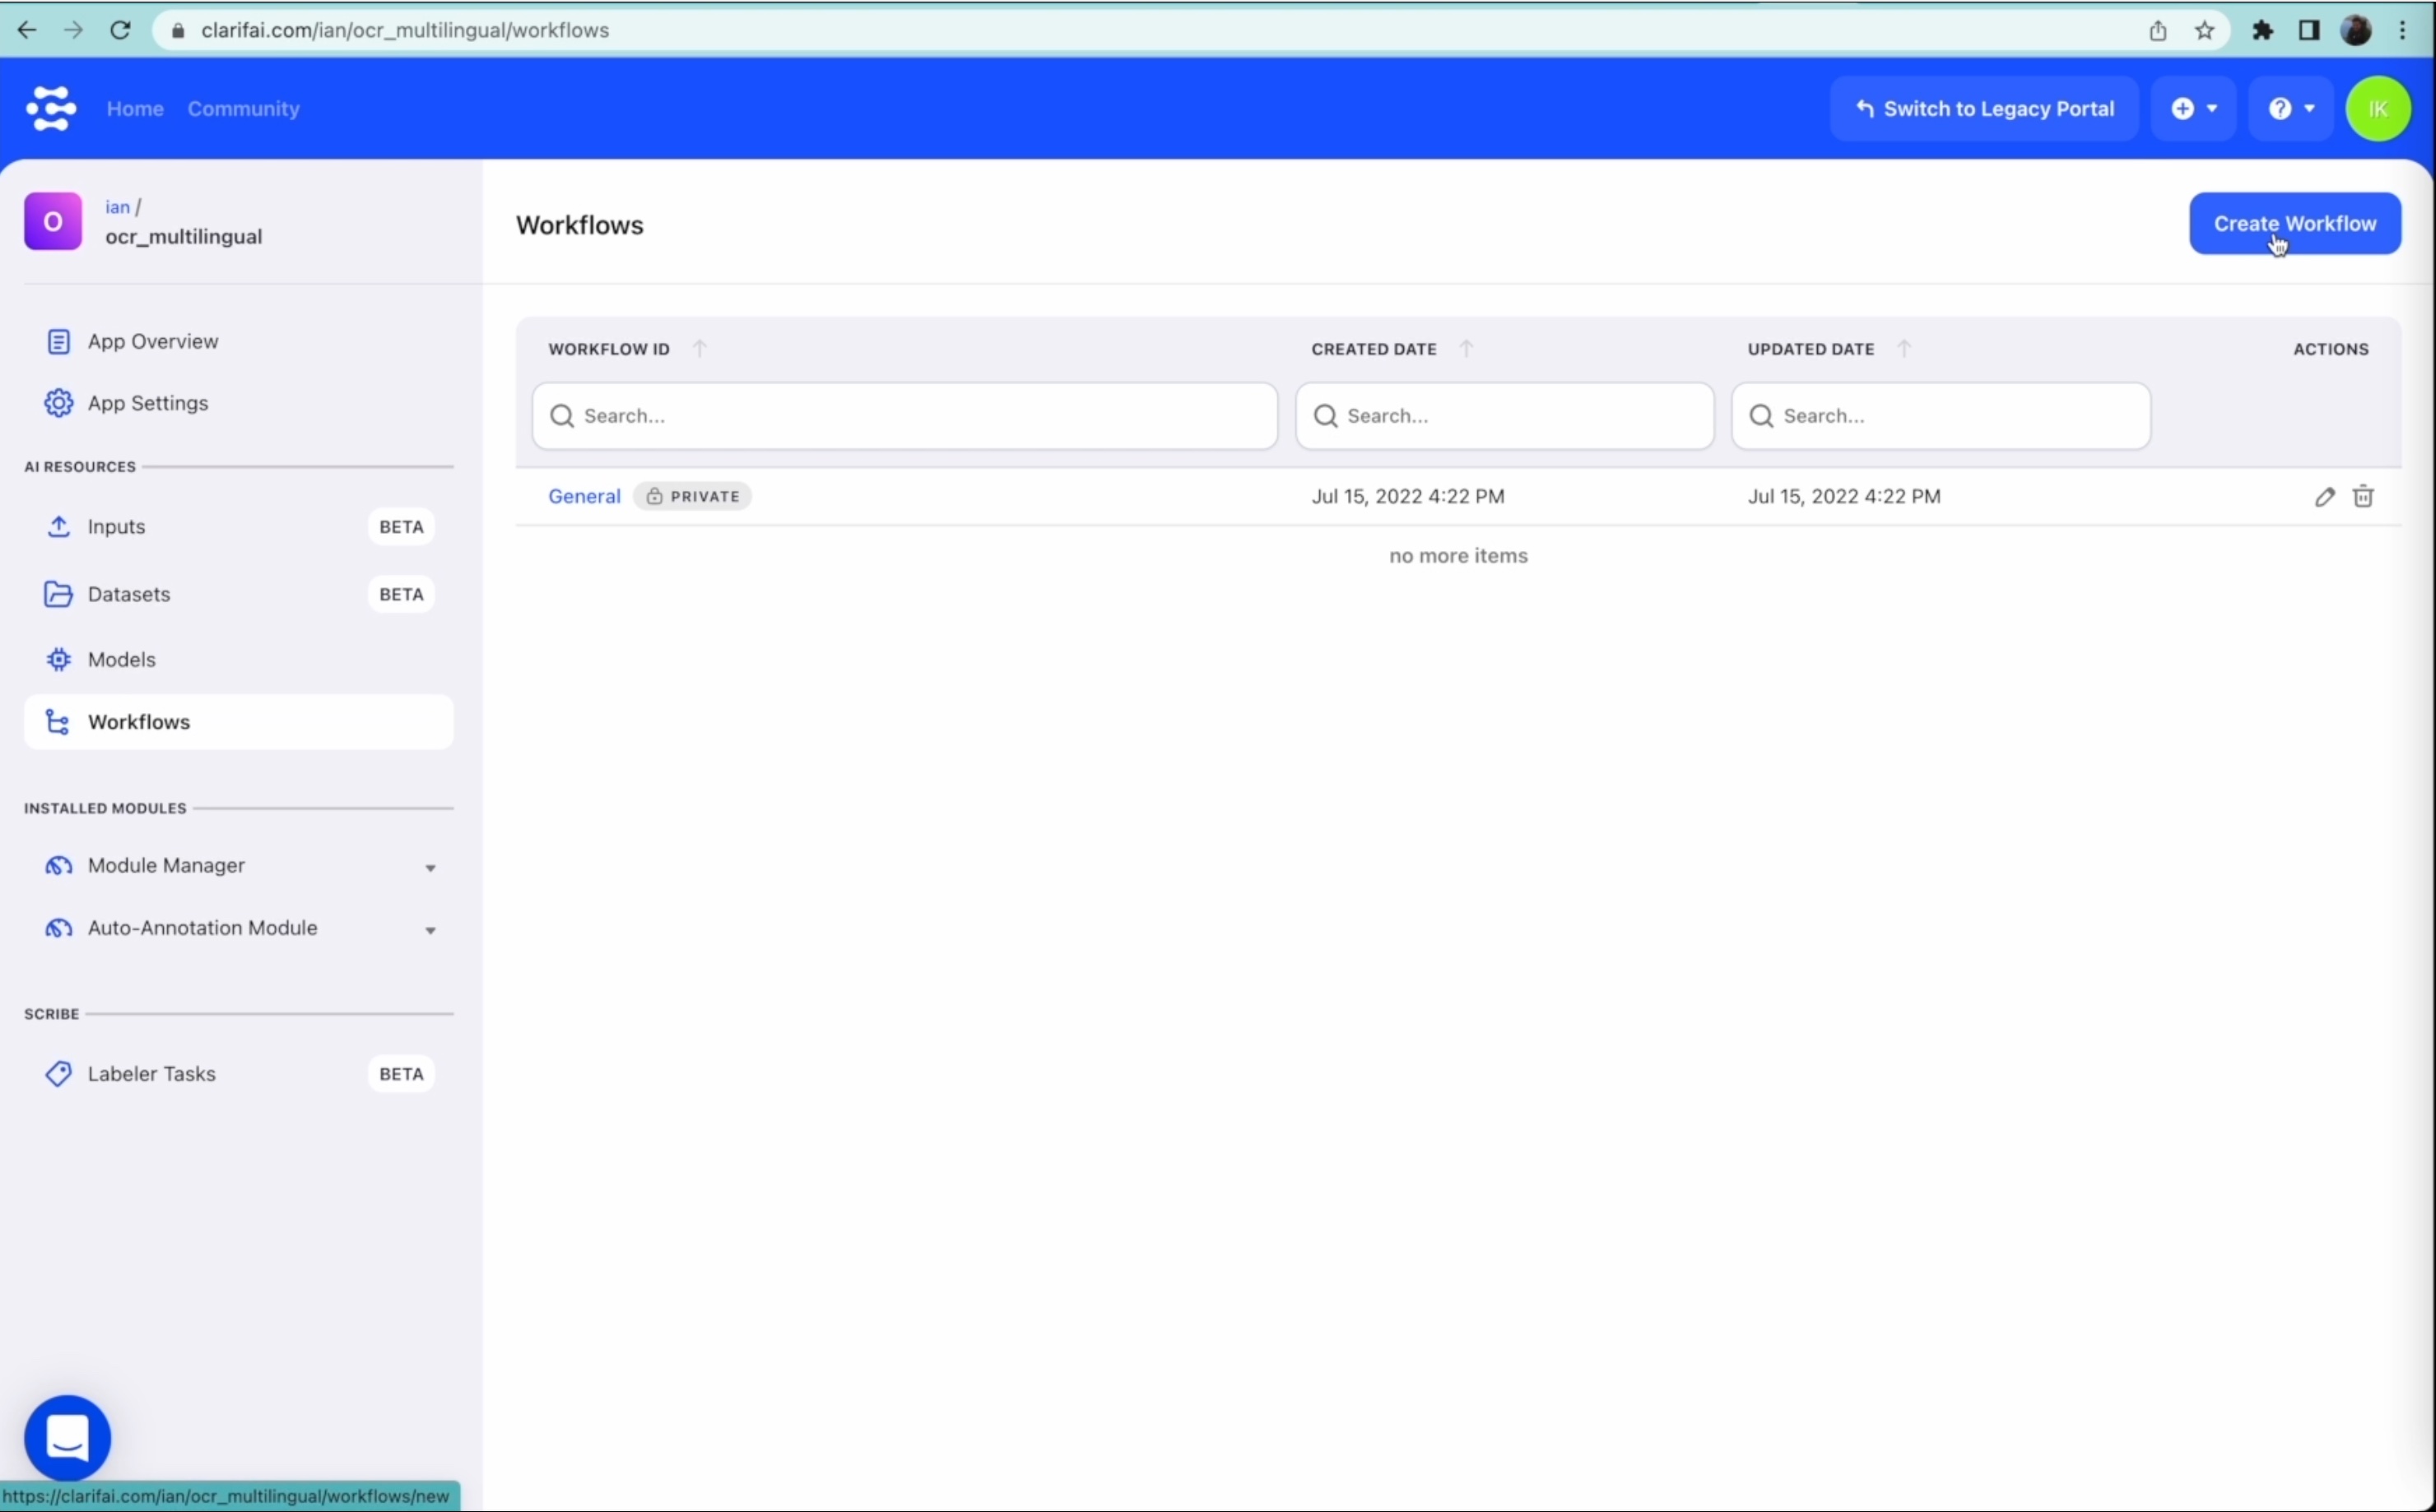Click the Clarifai logo in header
Image resolution: width=2436 pixels, height=1512 pixels.
[x=51, y=108]
